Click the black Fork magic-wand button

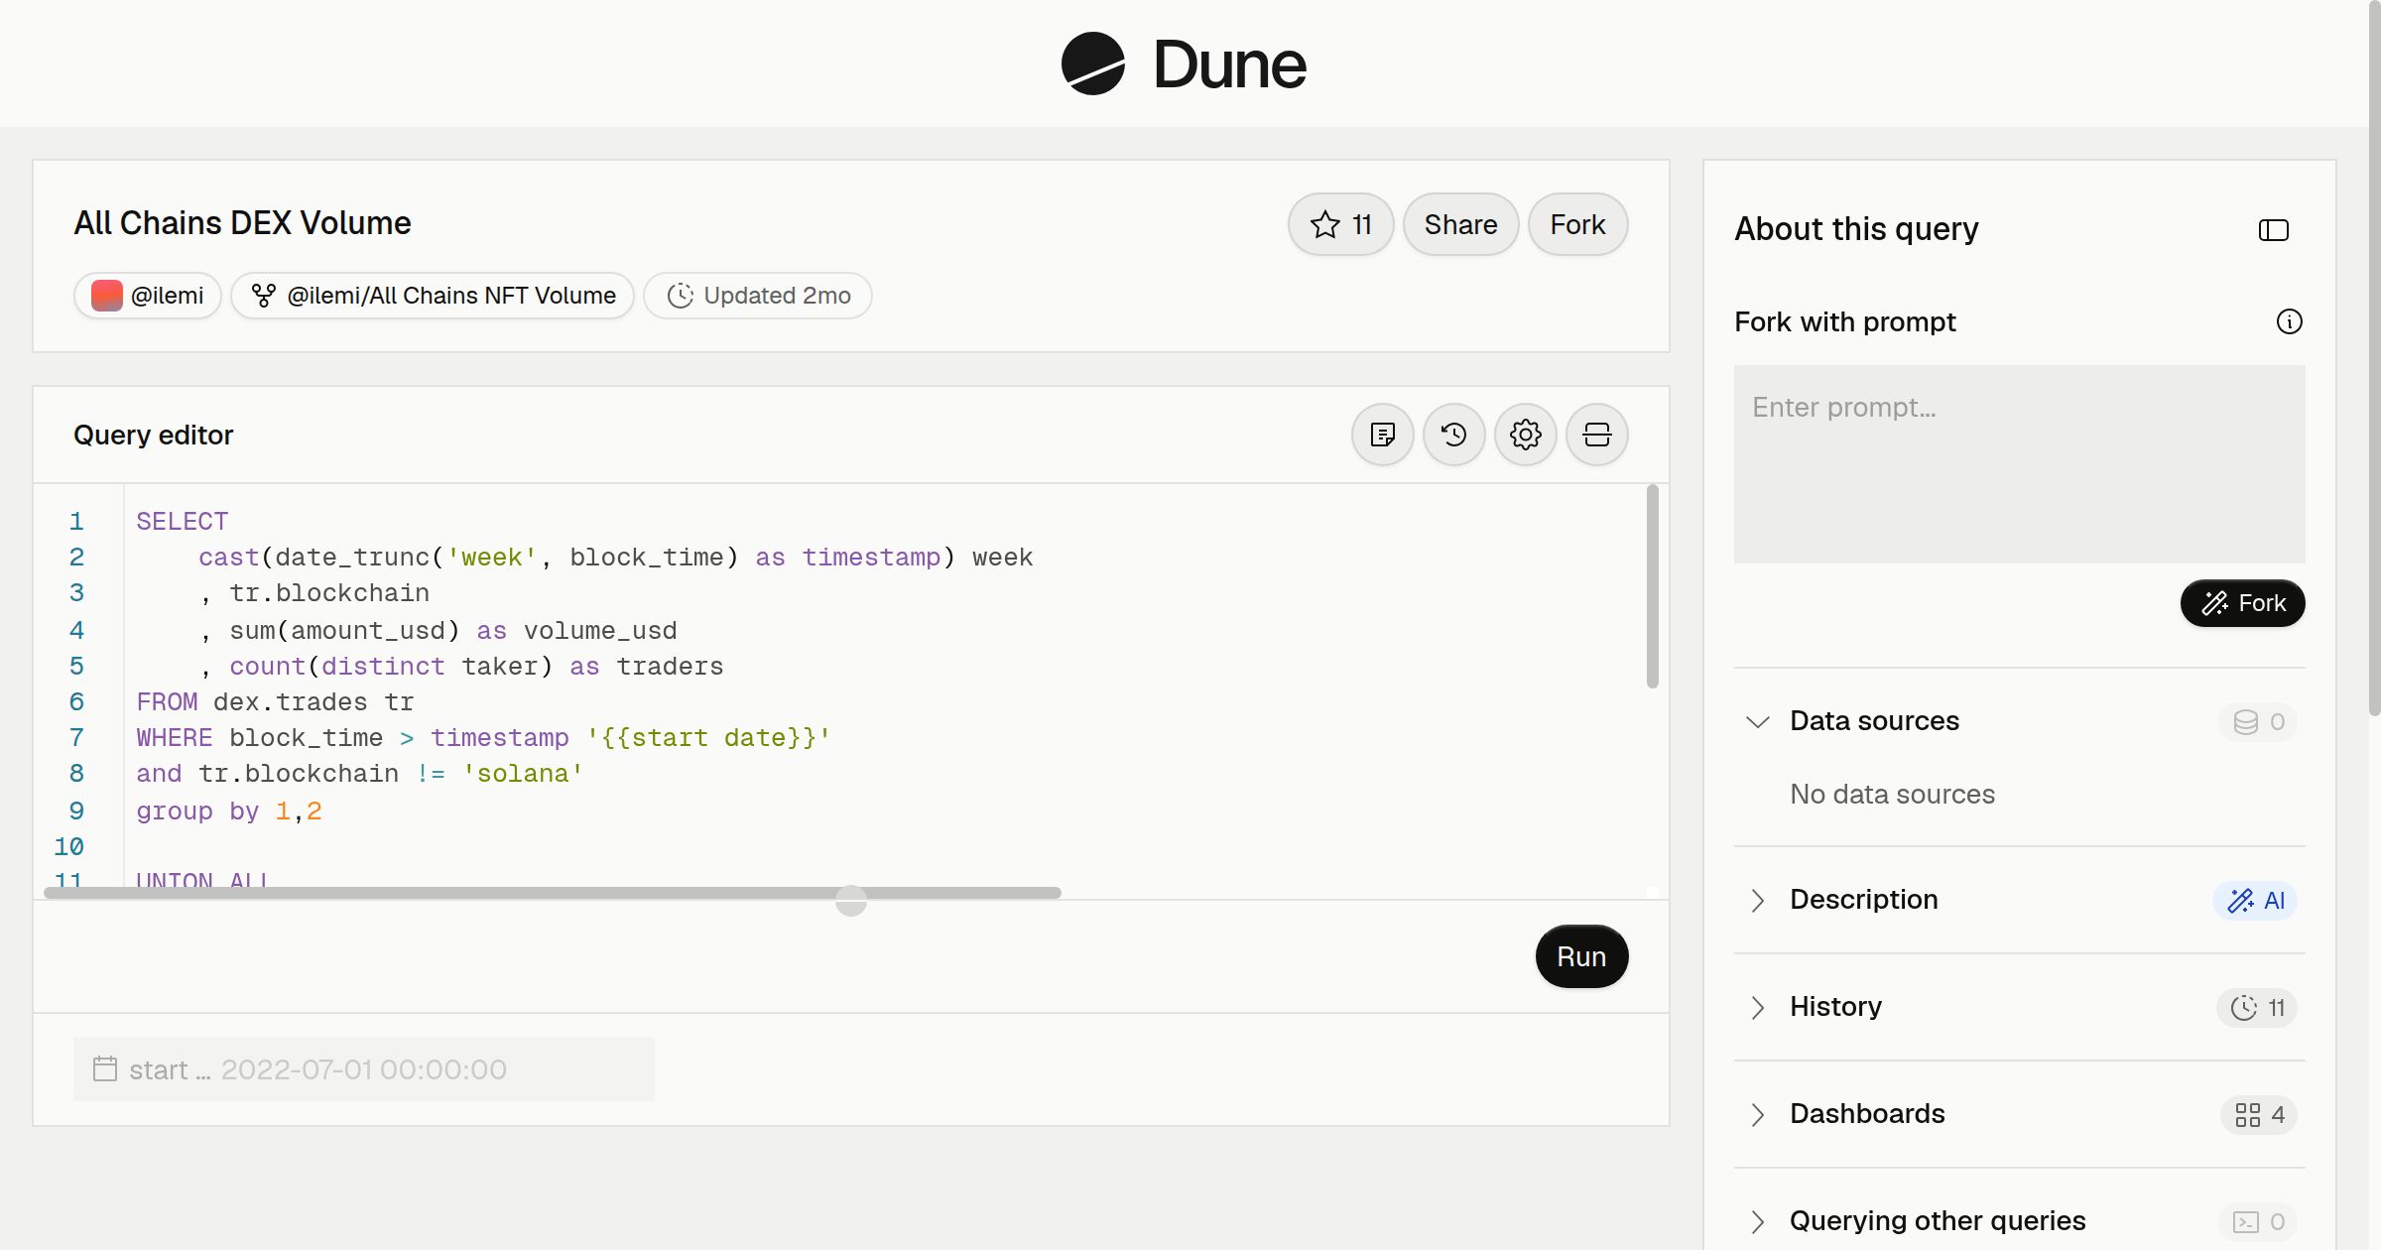[x=2243, y=603]
